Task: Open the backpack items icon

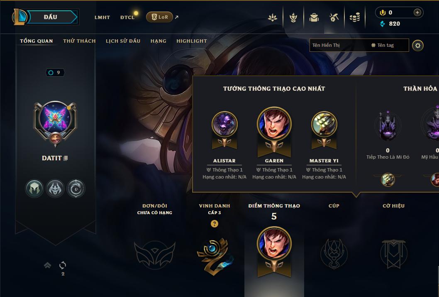Action: pos(314,17)
